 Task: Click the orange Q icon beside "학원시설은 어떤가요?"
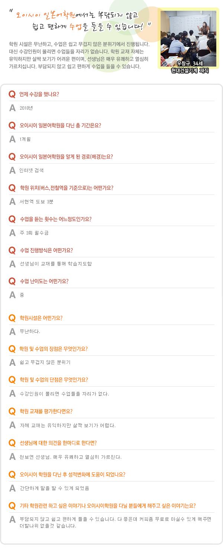12,318
